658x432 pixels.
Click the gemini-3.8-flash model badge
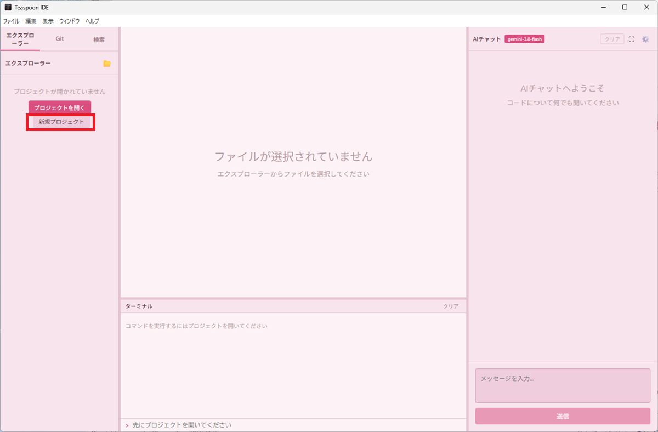point(524,39)
